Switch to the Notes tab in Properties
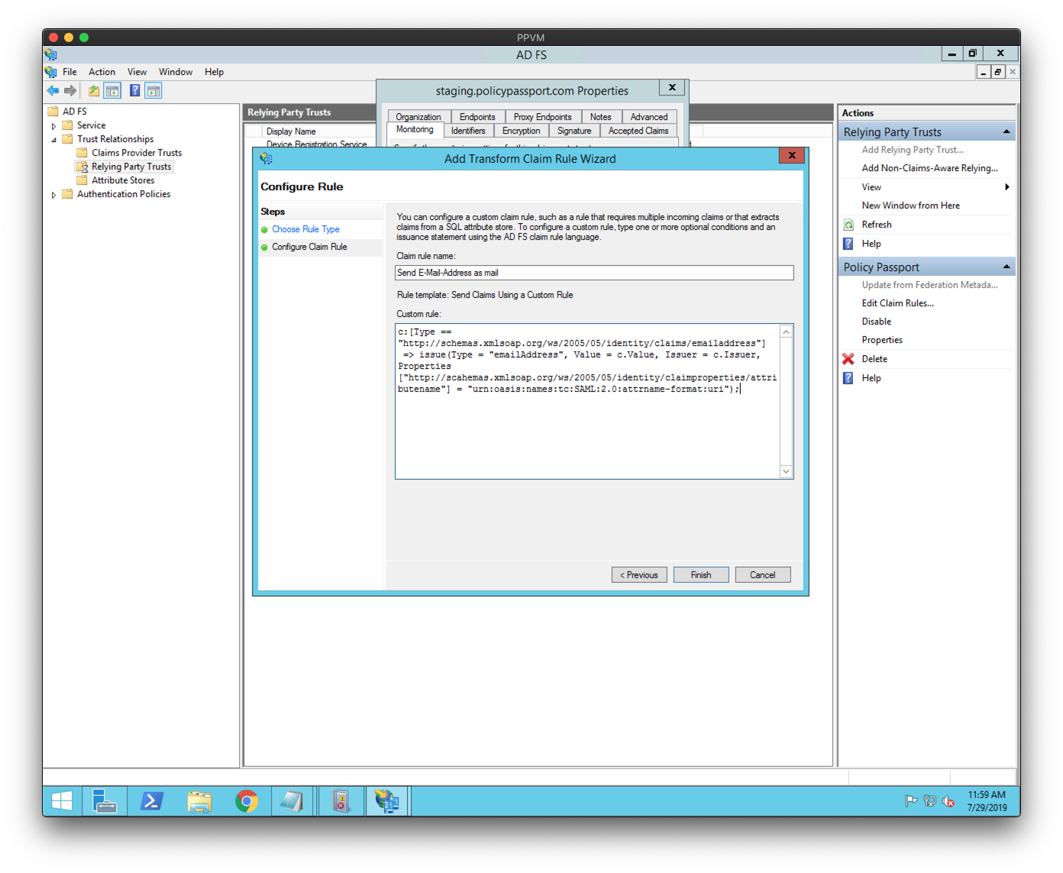 pyautogui.click(x=600, y=117)
